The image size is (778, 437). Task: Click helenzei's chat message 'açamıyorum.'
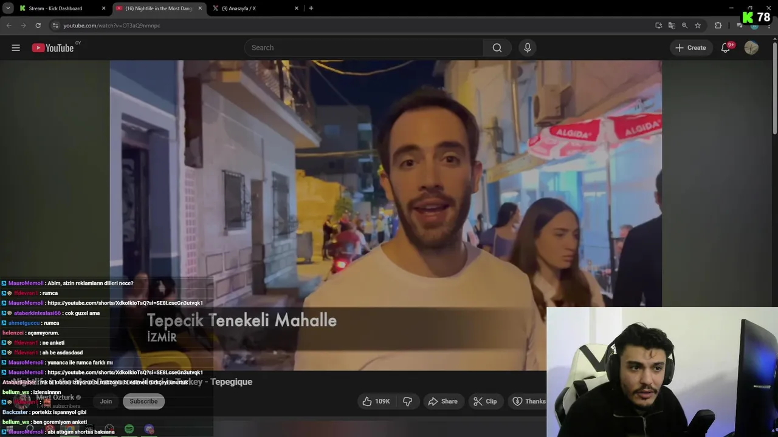(x=43, y=333)
